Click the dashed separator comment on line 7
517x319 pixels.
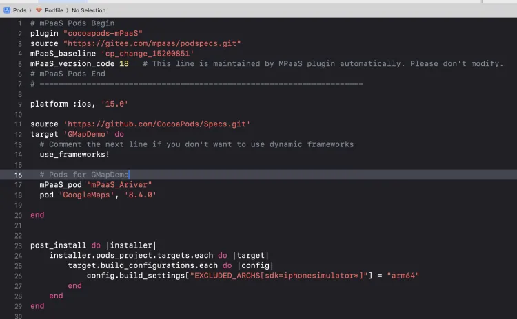(x=197, y=84)
